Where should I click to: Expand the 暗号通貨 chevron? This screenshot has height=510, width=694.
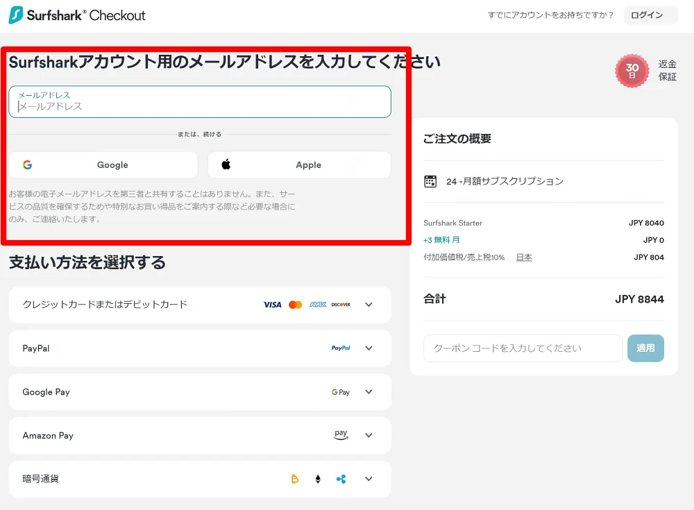[369, 479]
